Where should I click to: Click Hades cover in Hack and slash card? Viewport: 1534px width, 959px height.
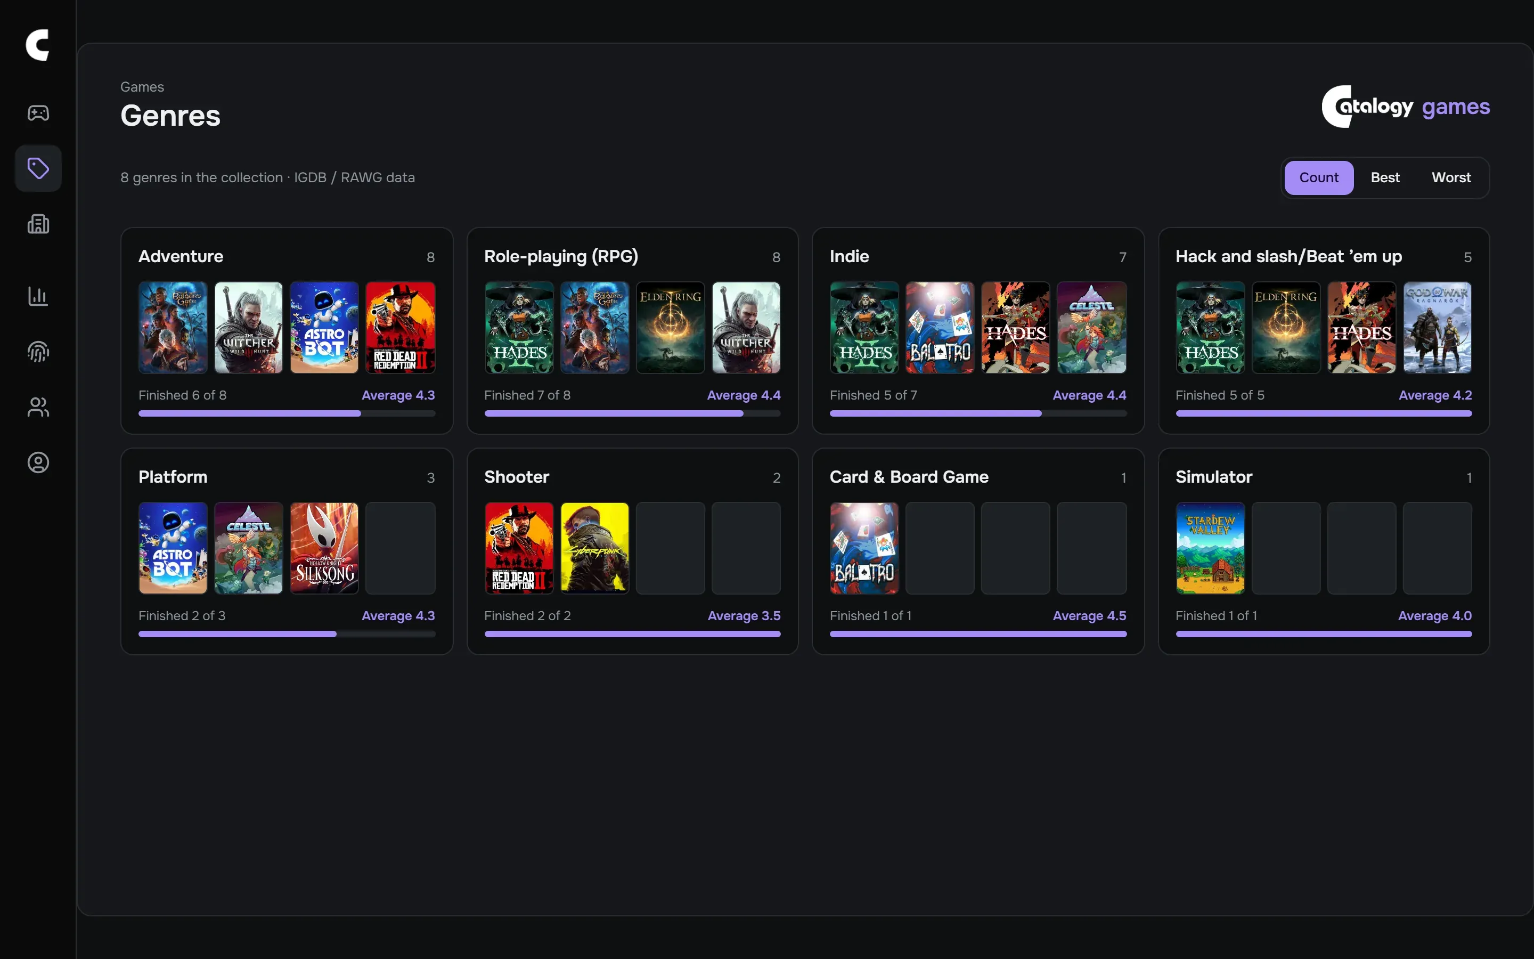point(1361,328)
